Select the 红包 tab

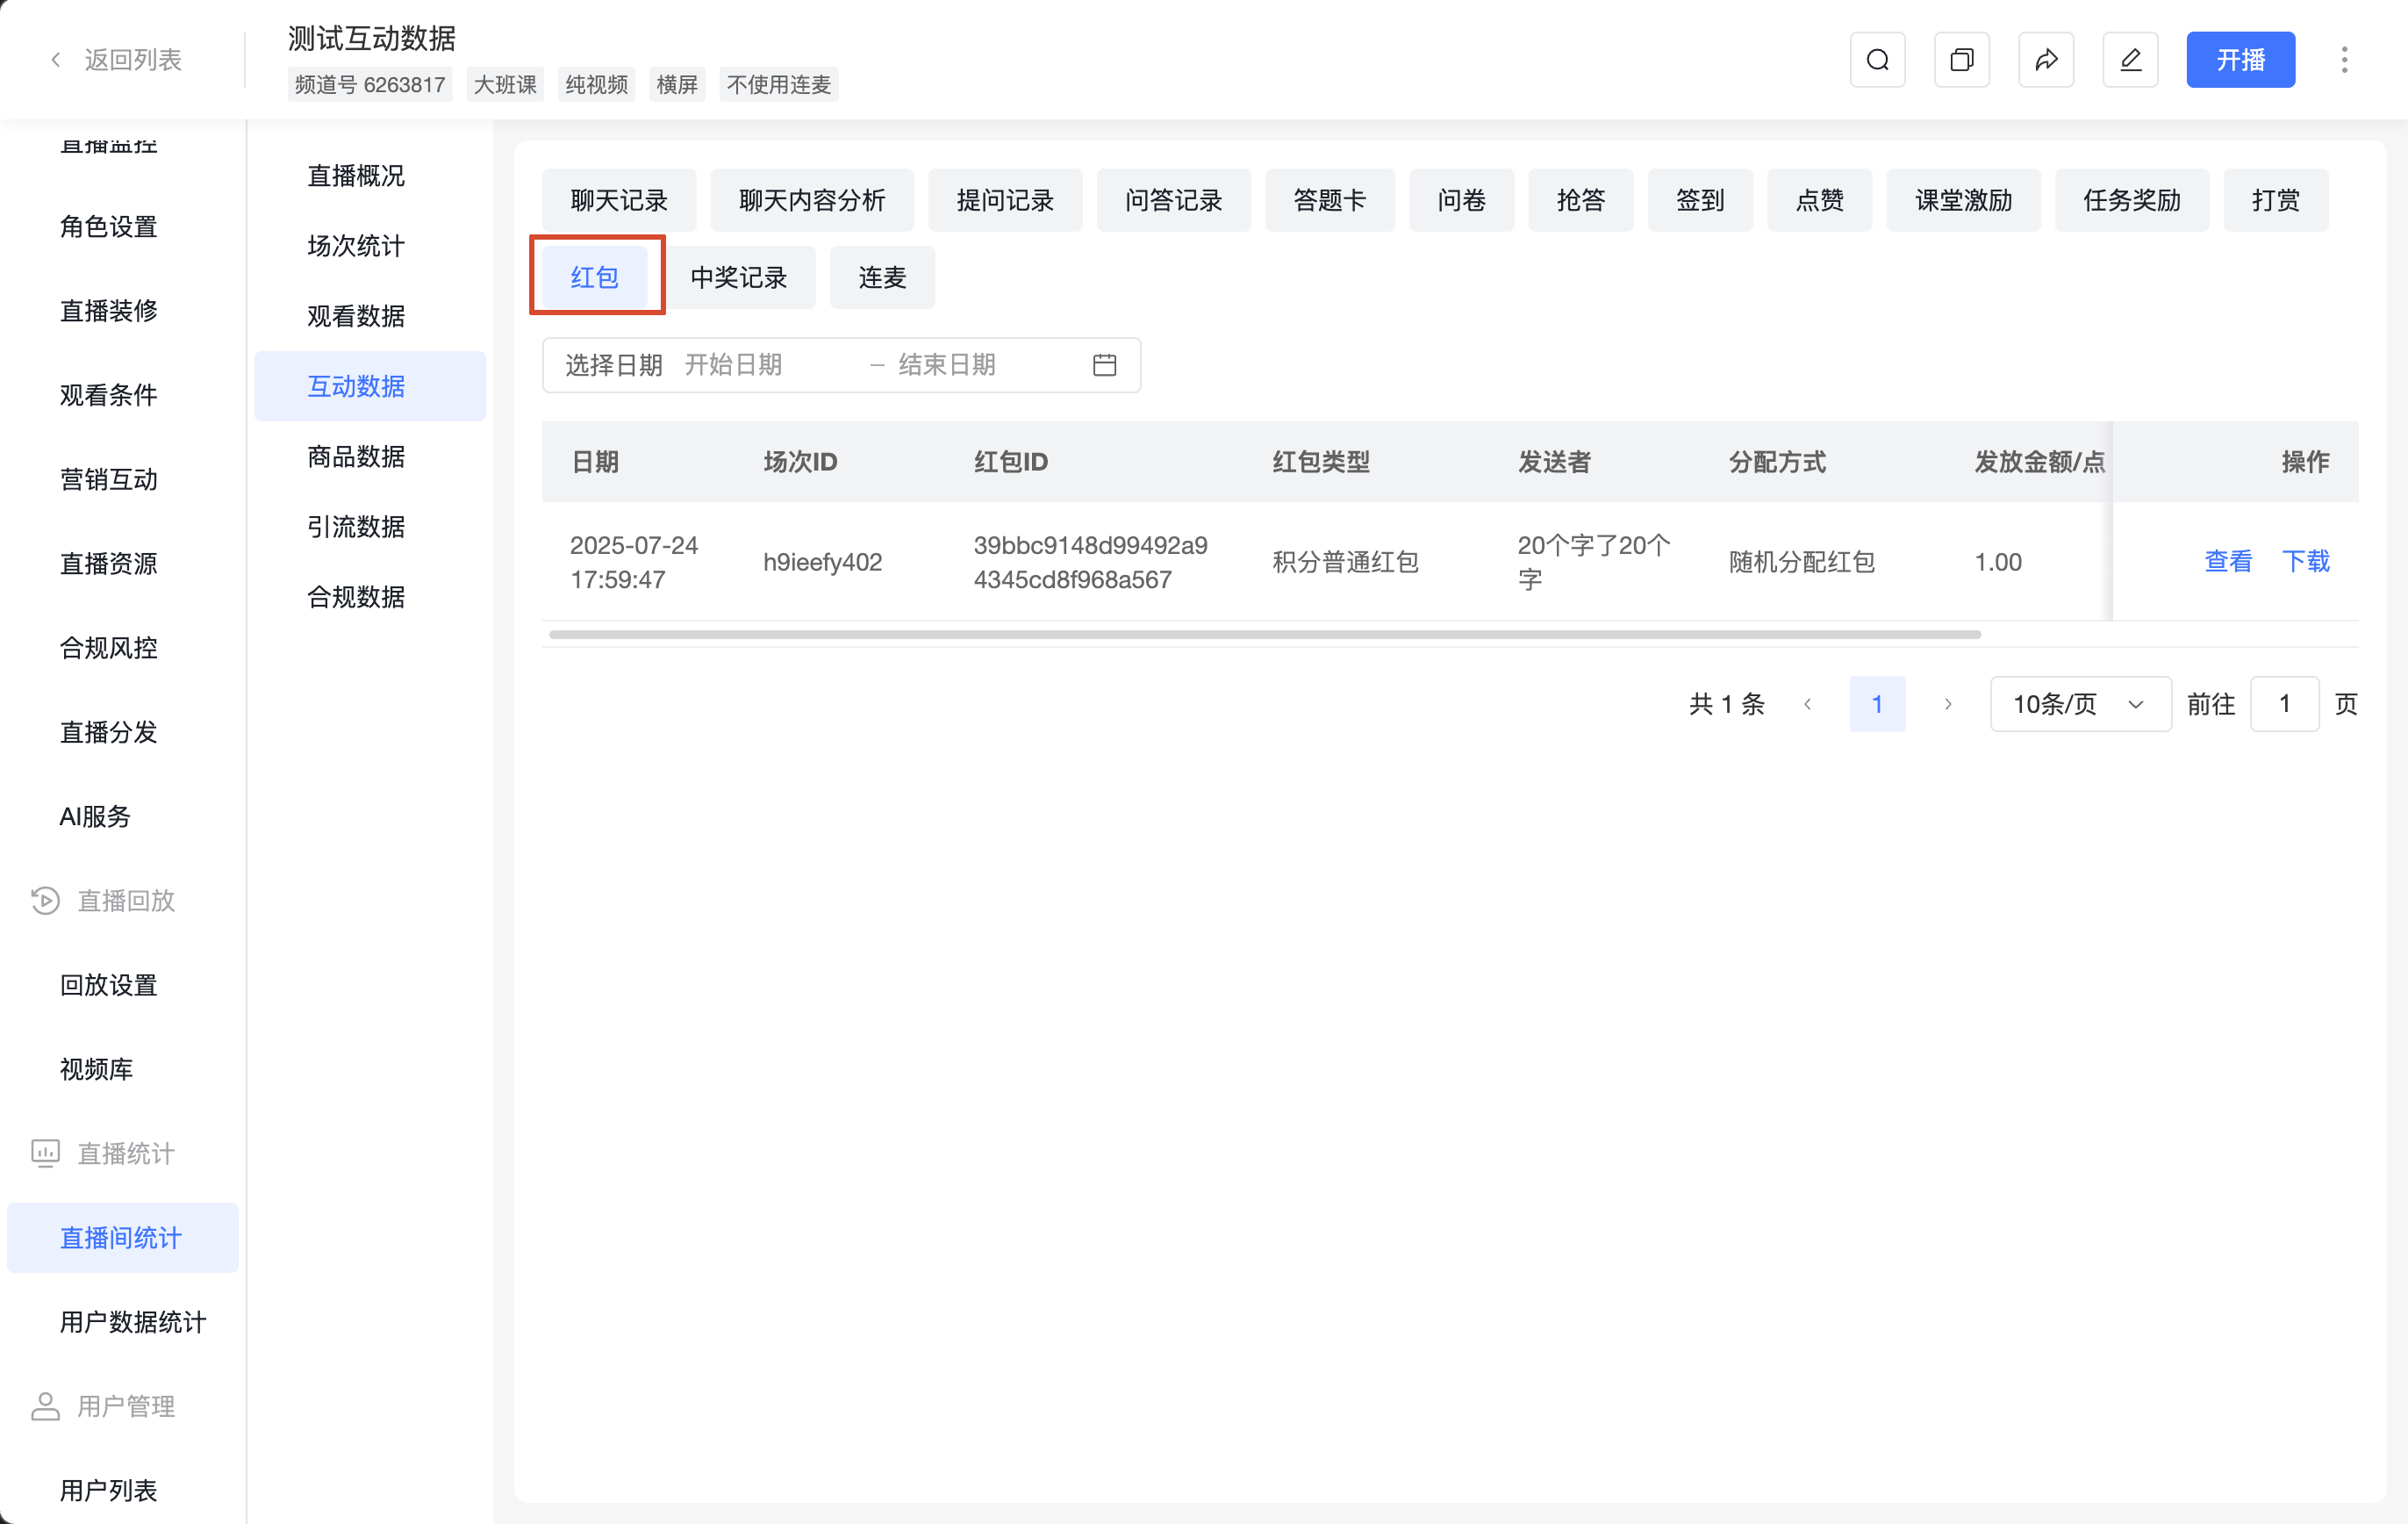tap(595, 277)
